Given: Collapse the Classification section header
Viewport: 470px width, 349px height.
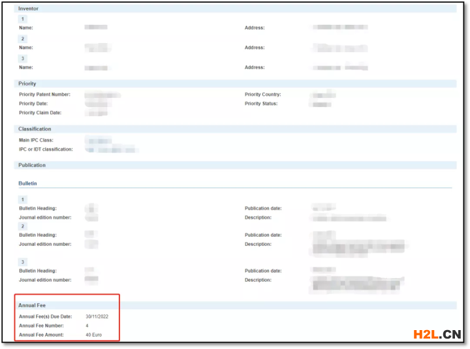Looking at the screenshot, I should click(x=35, y=129).
